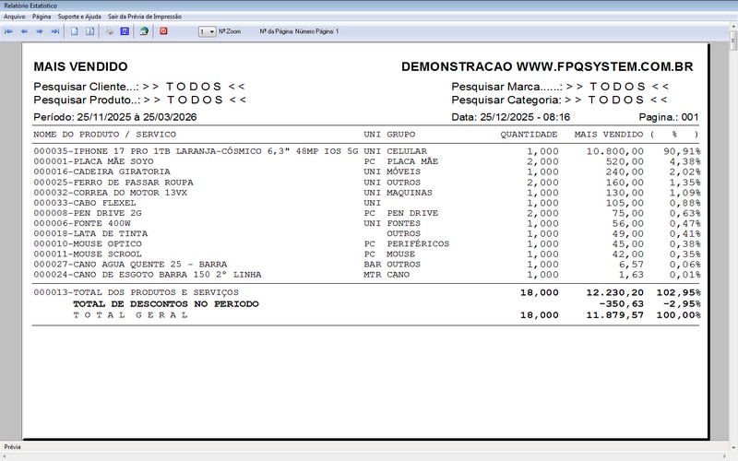Jump to the last page arrow icon
Screen dimensions: 738x461
pyautogui.click(x=55, y=31)
